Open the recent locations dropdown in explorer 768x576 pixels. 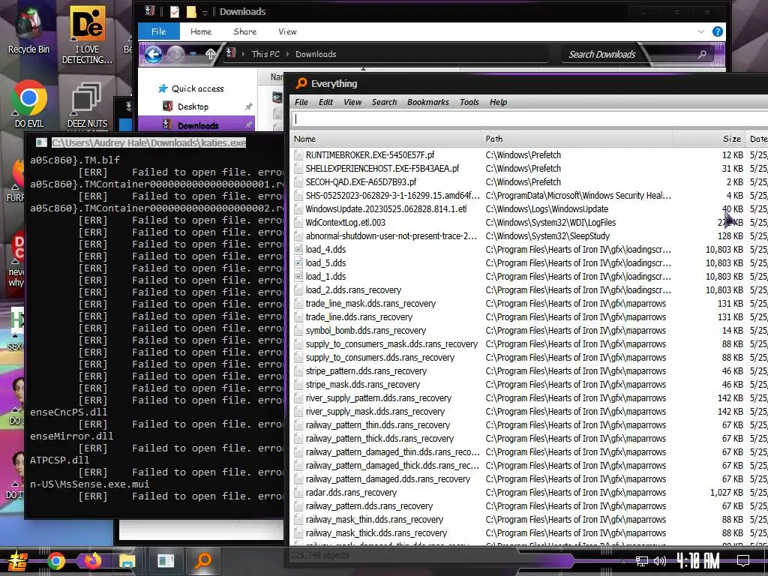193,54
